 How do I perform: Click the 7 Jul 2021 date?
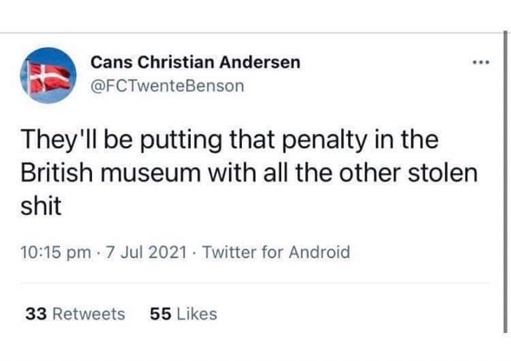[145, 252]
